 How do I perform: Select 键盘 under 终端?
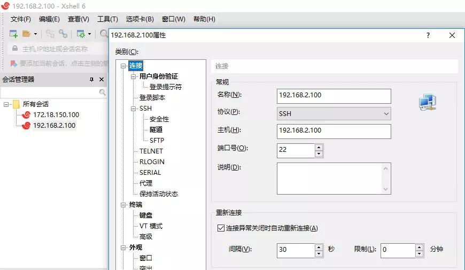tap(145, 215)
